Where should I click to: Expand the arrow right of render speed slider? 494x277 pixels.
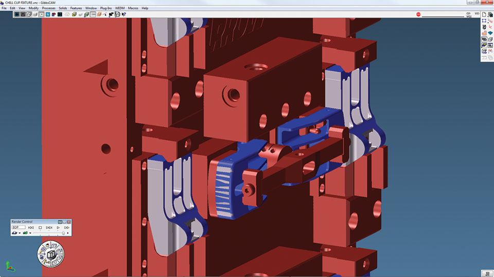tap(68, 233)
